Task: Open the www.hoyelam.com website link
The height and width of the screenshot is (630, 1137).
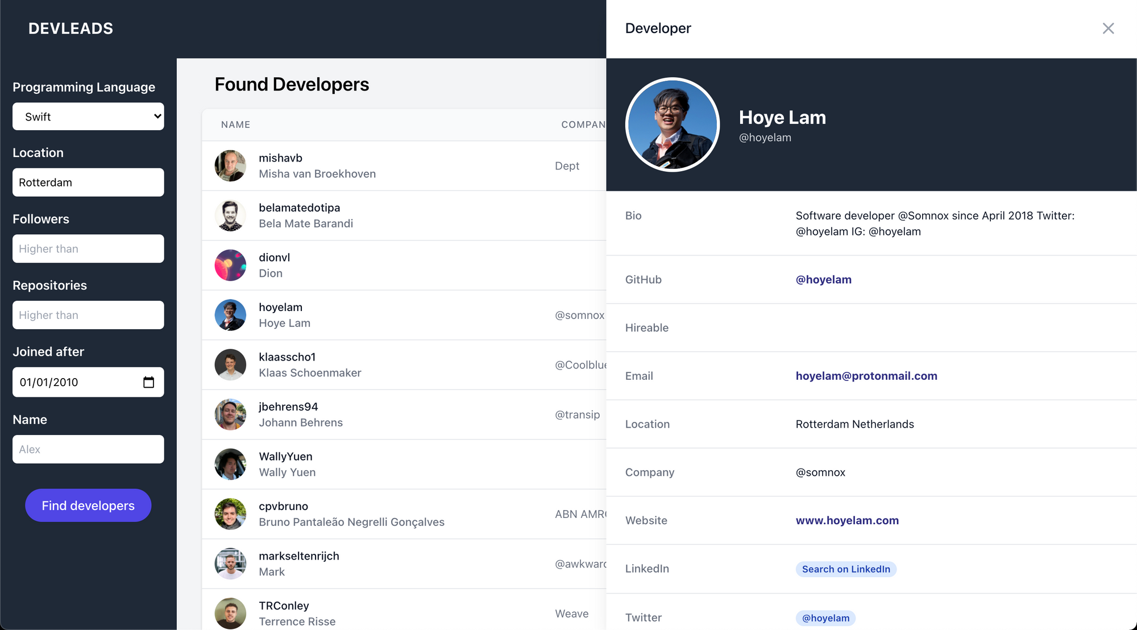Action: 846,520
